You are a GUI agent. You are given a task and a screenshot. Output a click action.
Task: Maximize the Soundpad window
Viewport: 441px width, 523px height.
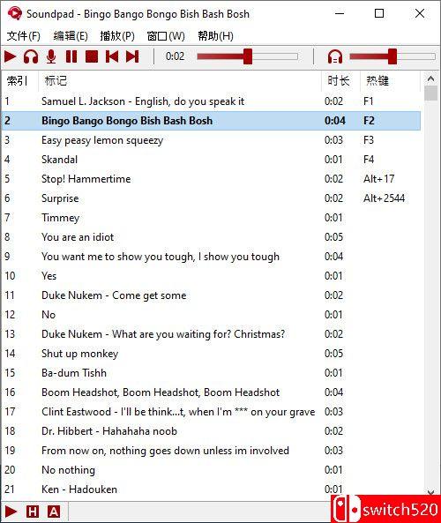tap(379, 14)
